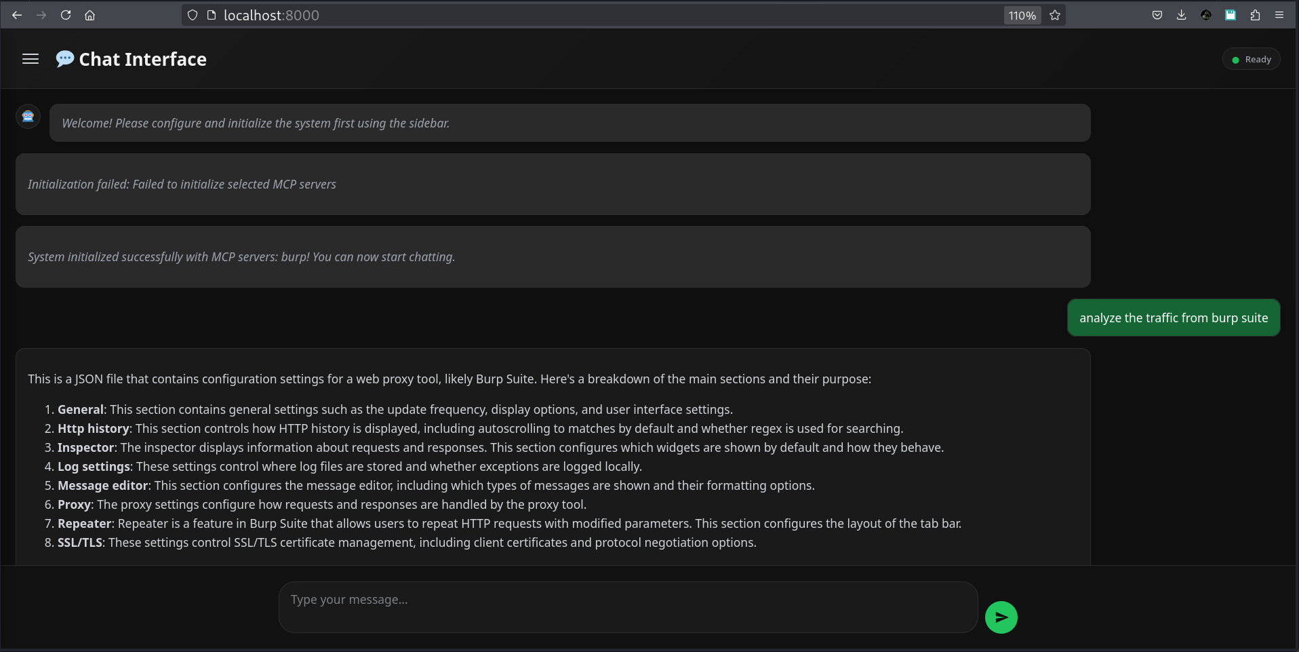Click the green send message button
Viewport: 1299px width, 652px height.
coord(1001,617)
